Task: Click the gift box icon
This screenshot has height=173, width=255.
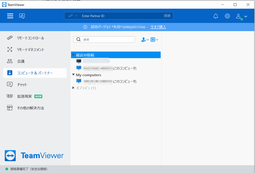Action: (10, 108)
